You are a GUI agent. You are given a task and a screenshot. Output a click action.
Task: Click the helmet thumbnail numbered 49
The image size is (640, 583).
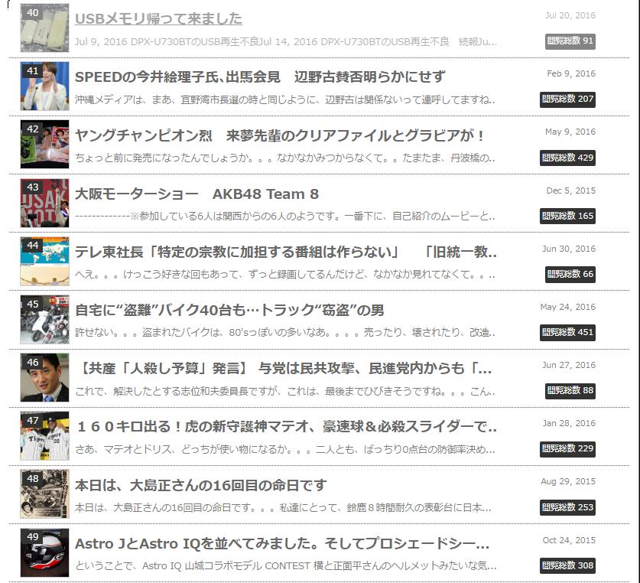point(44,552)
